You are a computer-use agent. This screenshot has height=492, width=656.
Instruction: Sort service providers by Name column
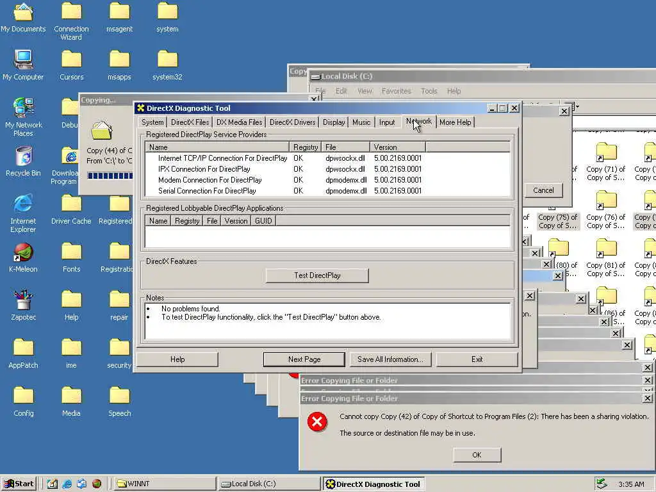click(x=217, y=147)
